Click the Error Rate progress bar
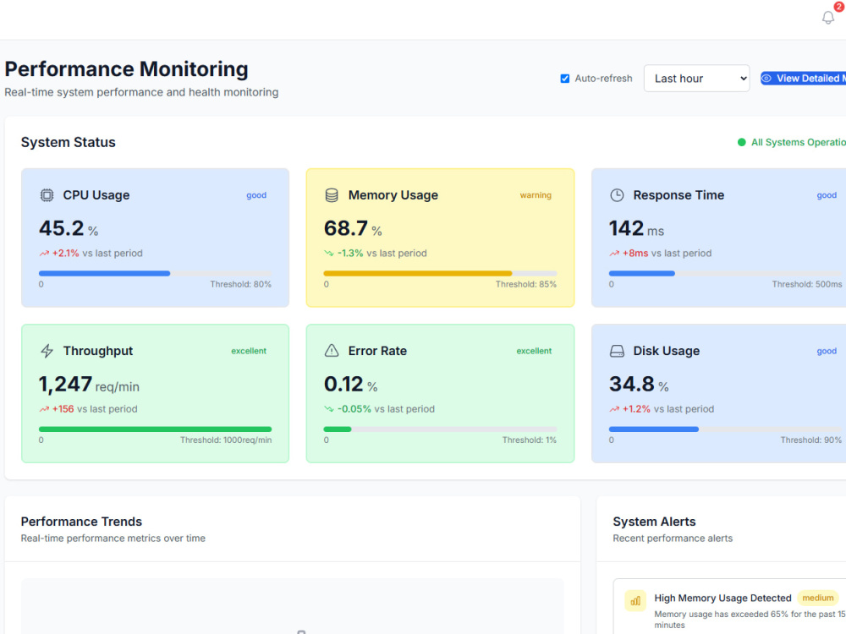This screenshot has height=634, width=846. pyautogui.click(x=440, y=429)
